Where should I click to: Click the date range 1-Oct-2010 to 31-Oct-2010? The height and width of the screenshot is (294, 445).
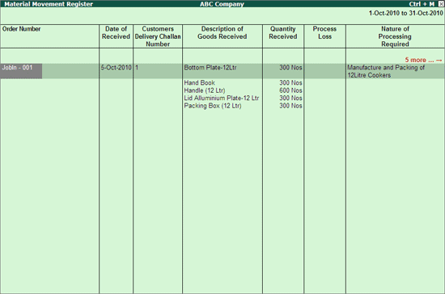tap(405, 13)
